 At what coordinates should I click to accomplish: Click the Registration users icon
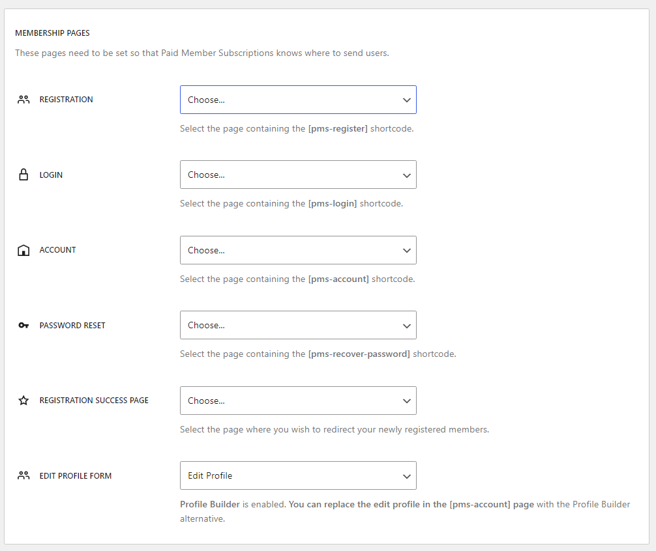[23, 100]
